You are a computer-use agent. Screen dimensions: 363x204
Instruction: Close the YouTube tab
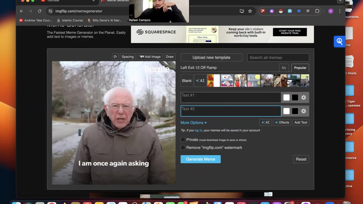click(94, 1)
